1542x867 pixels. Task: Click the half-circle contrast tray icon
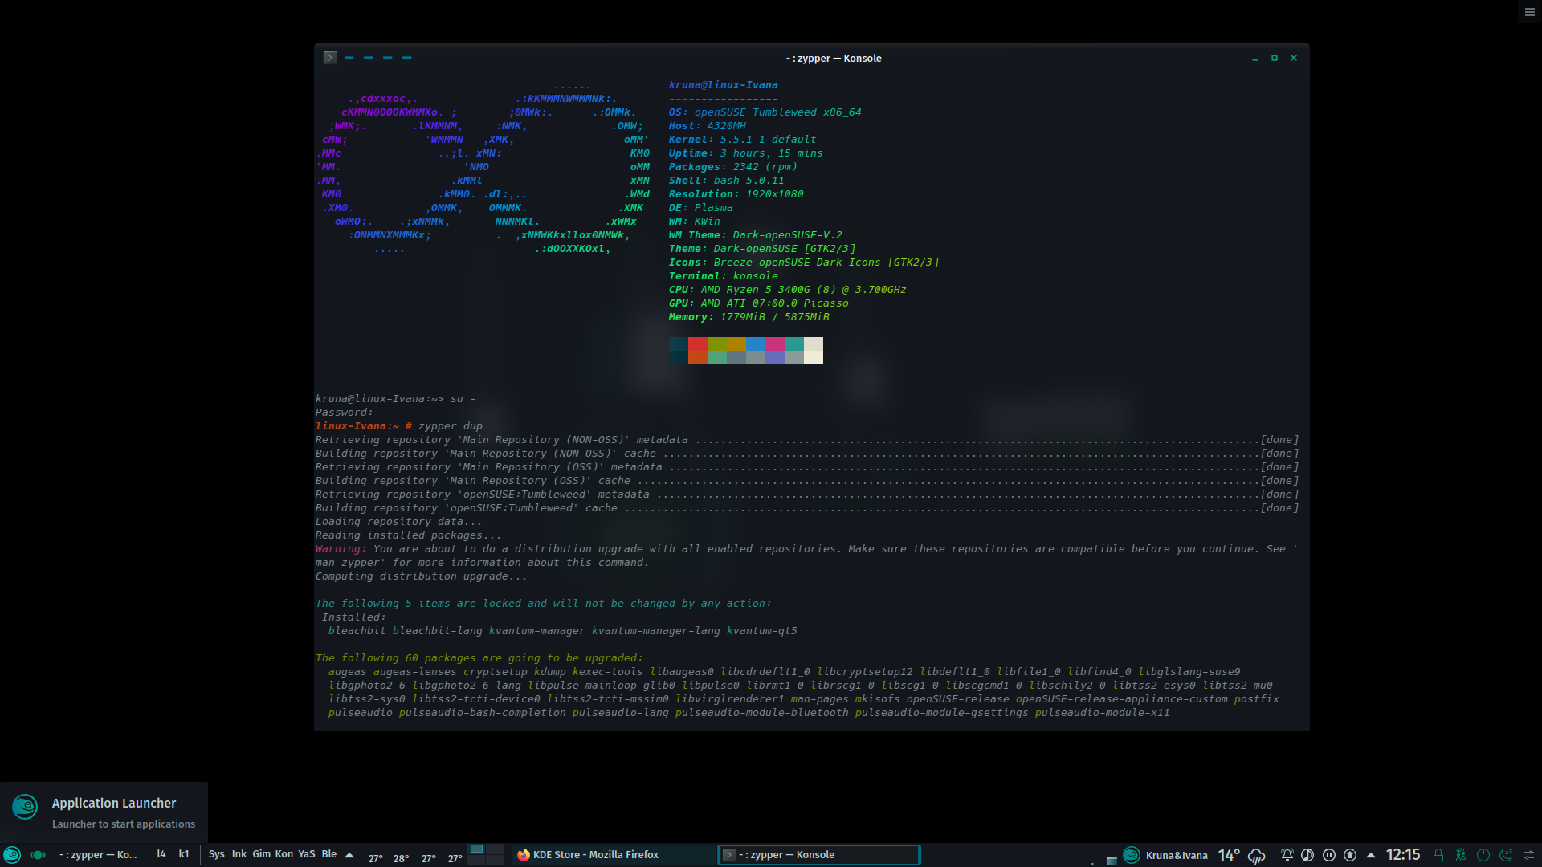click(x=1307, y=855)
